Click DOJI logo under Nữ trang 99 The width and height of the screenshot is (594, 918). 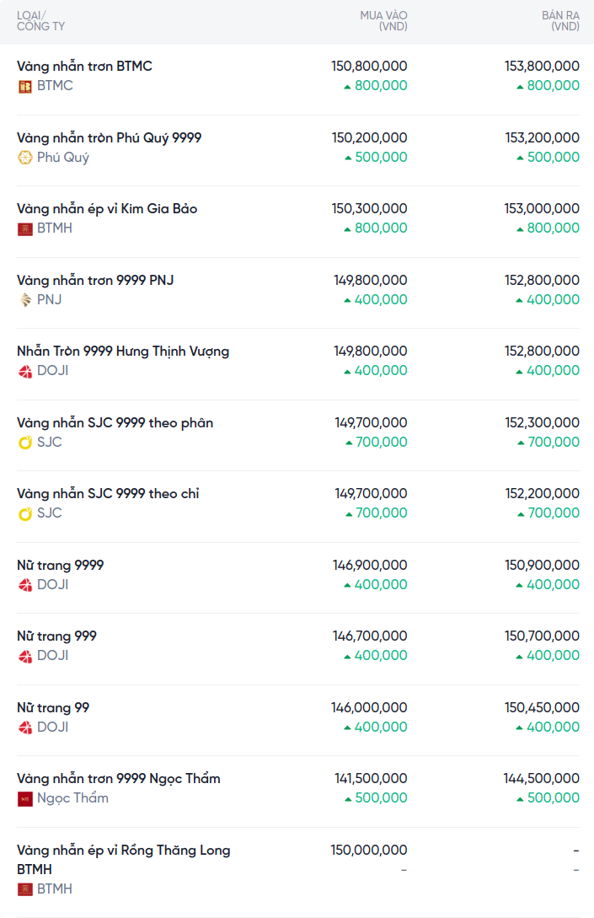25,727
